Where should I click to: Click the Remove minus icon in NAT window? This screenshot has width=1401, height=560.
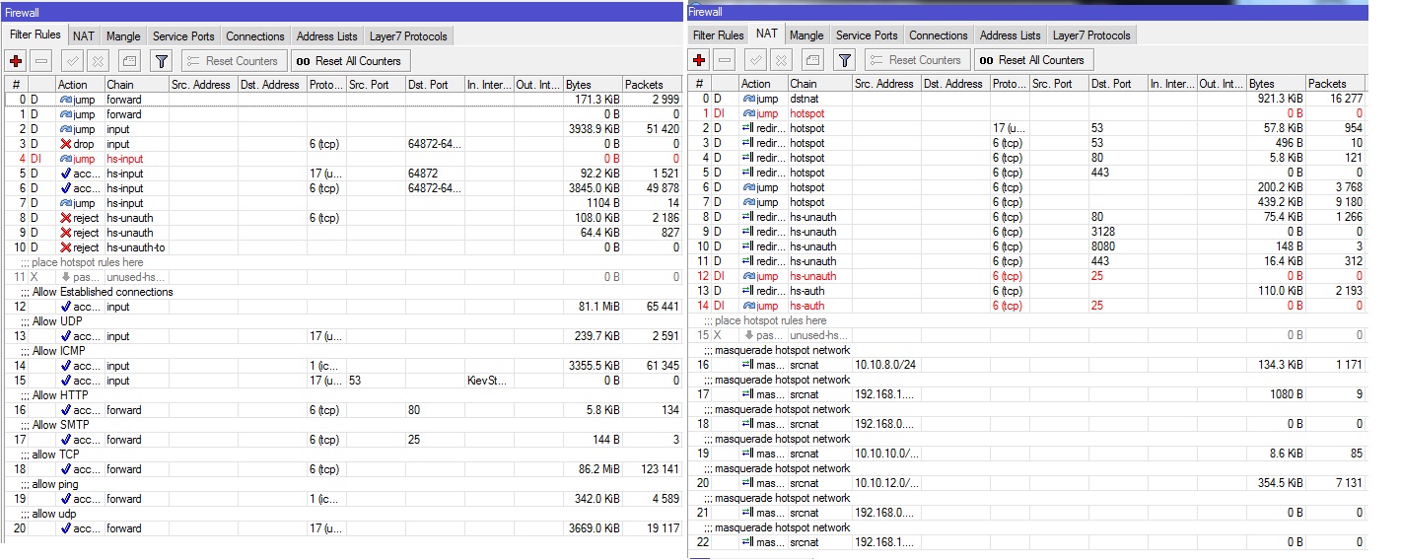tap(725, 60)
